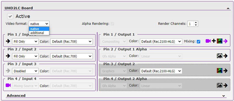The width and height of the screenshot is (234, 101).
Task: Open Pin 1 Output Color Rec.2100-HLG dropdown
Action: [x=161, y=42]
